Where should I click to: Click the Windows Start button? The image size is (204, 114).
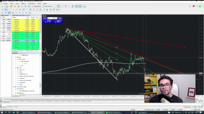(x=2, y=112)
